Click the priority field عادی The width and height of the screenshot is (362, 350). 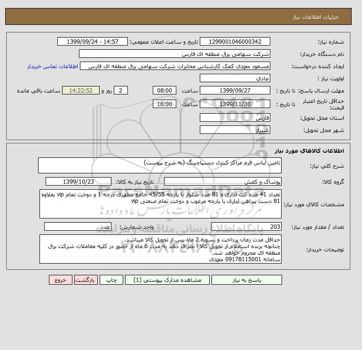coord(235,78)
